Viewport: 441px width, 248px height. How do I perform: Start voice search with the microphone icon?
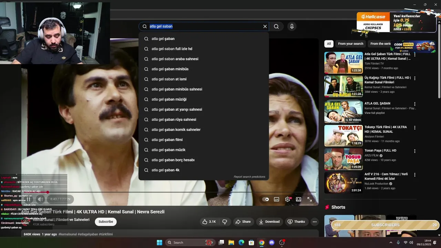click(292, 27)
